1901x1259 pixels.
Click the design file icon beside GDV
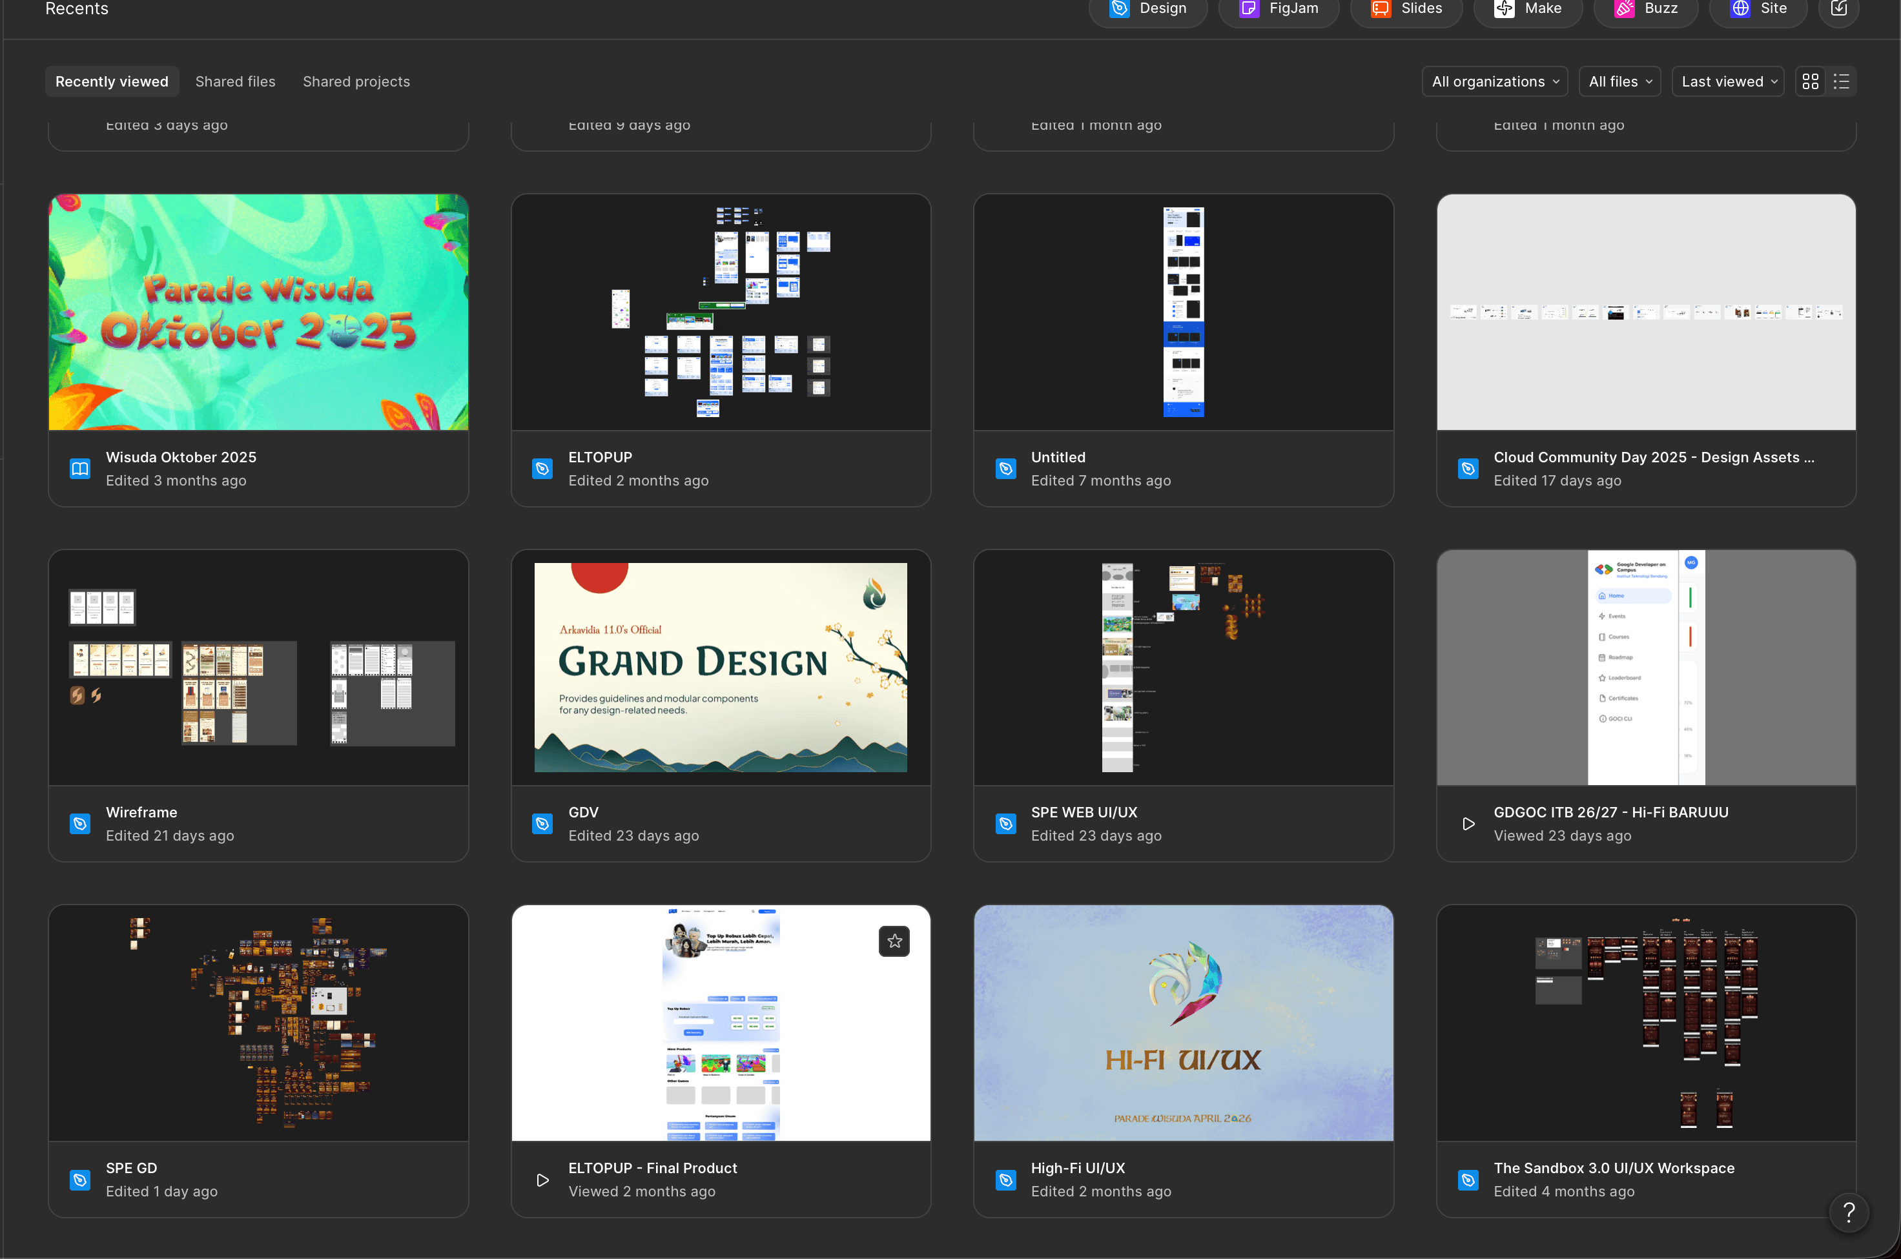tap(542, 824)
